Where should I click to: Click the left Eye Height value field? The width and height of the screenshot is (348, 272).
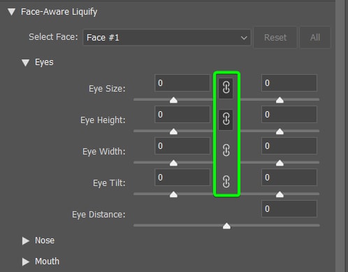click(182, 115)
